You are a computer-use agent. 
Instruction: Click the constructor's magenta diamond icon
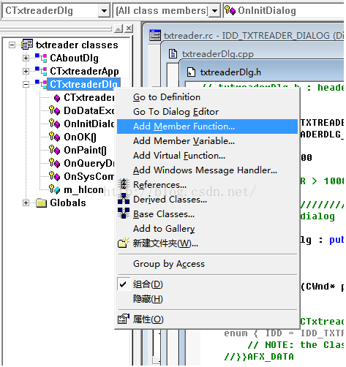tap(57, 98)
